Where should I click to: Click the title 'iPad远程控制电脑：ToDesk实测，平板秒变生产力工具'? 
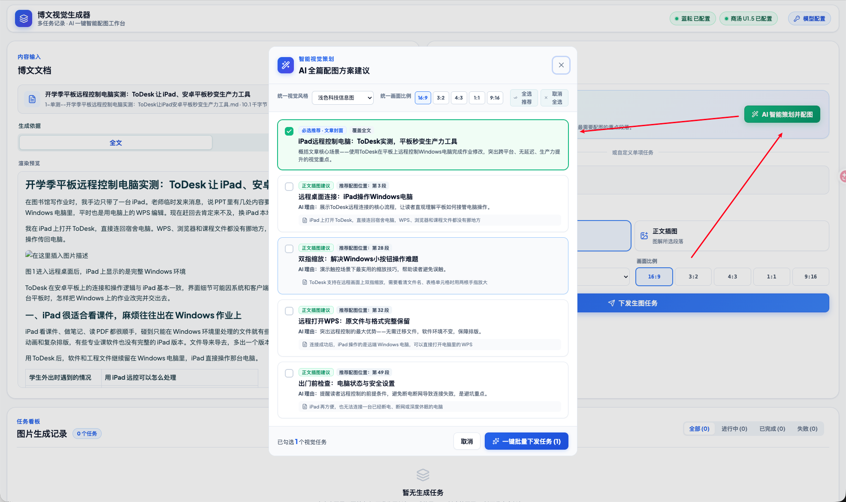coord(378,141)
